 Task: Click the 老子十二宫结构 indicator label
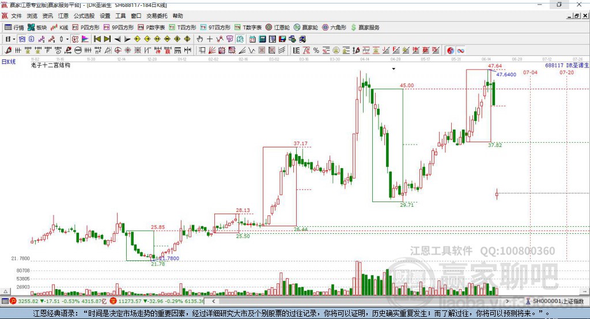tap(51, 65)
